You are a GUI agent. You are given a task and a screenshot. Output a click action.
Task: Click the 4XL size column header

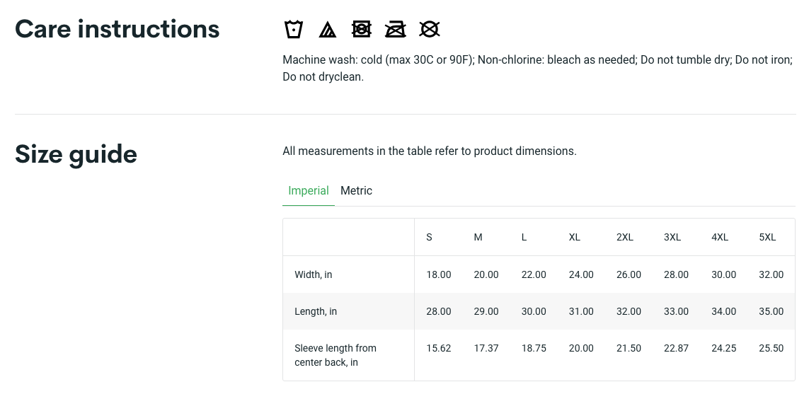click(720, 238)
